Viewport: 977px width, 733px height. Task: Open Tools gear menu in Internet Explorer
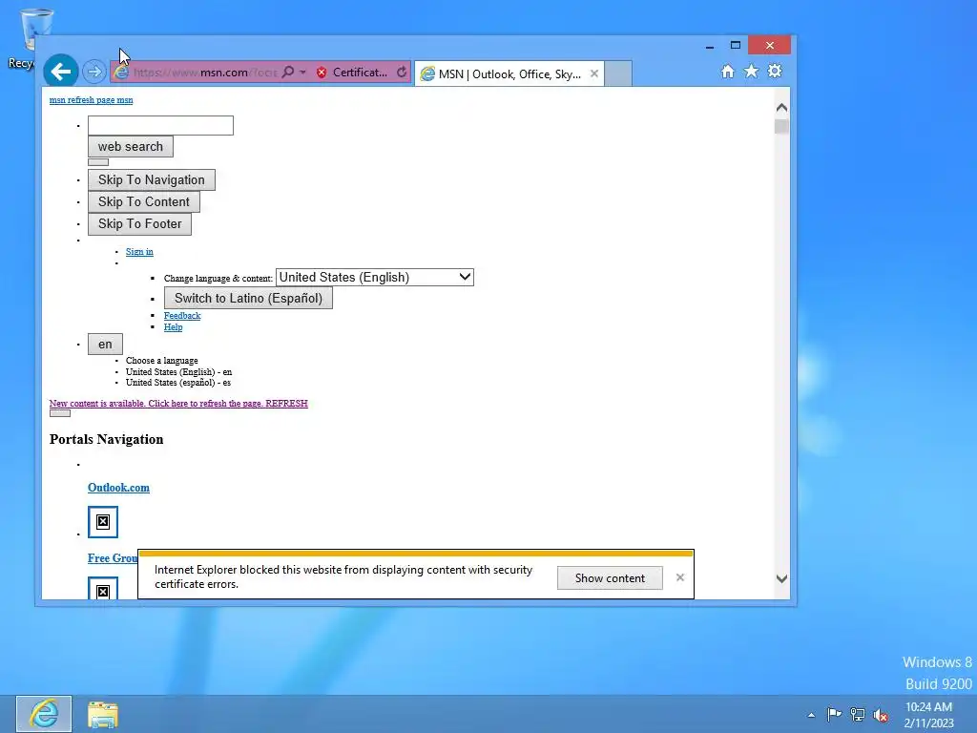click(x=775, y=71)
